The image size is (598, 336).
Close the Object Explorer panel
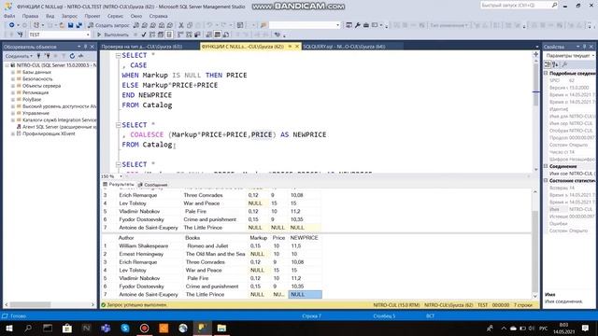[93, 47]
